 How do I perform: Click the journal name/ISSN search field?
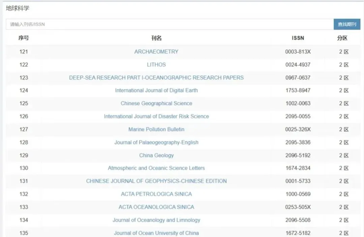170,24
